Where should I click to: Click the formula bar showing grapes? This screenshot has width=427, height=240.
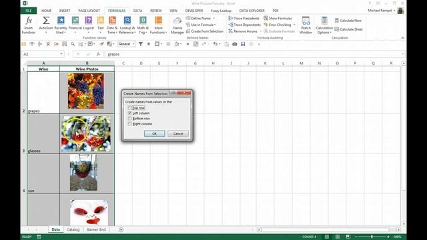point(254,54)
